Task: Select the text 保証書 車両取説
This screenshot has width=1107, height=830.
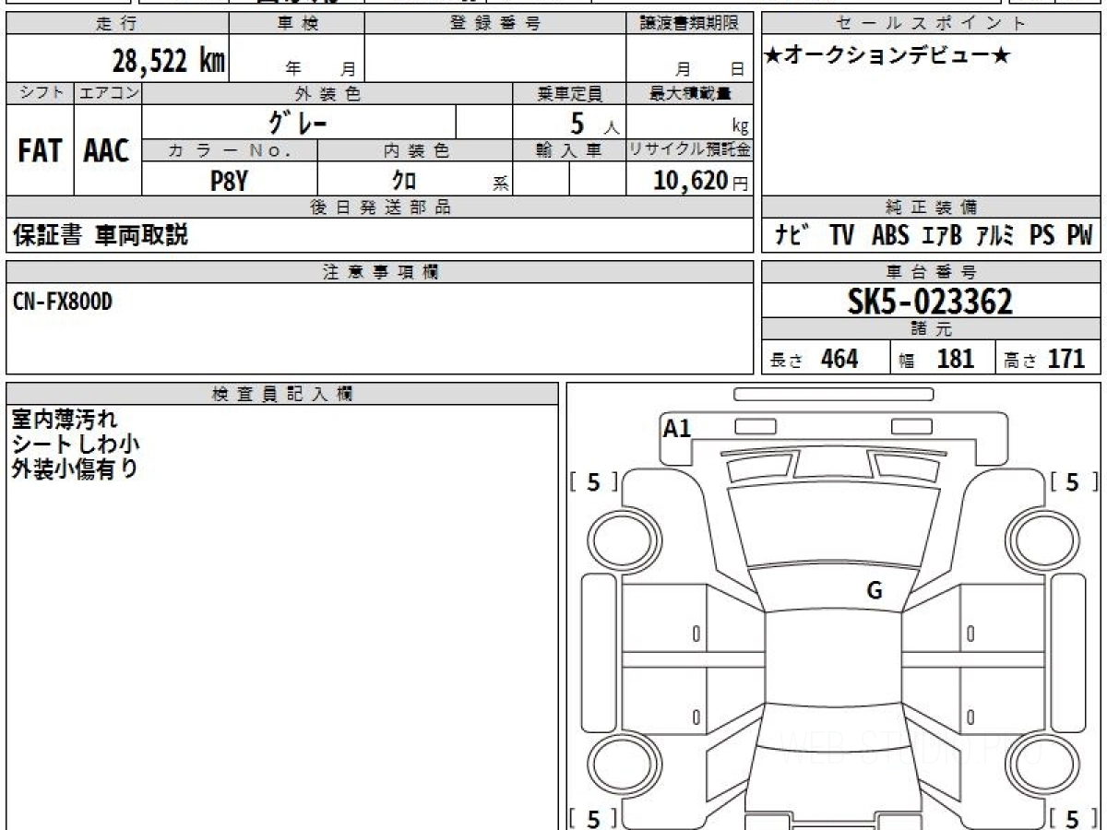Action: 101,235
